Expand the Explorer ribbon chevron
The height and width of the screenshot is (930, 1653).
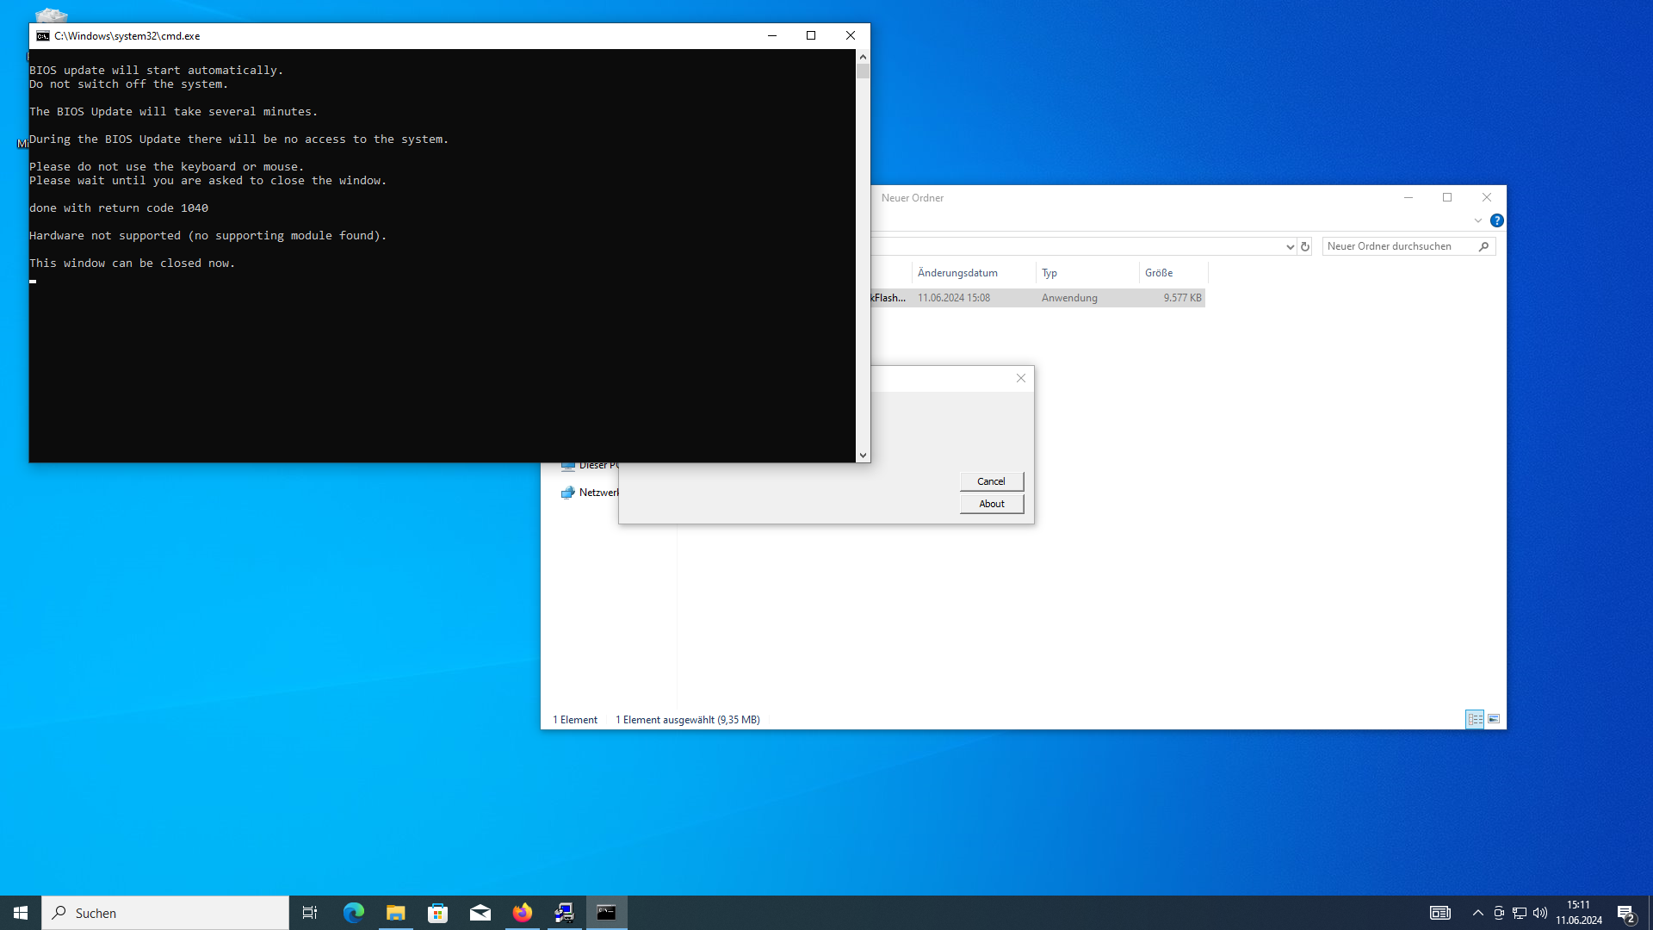coord(1478,220)
